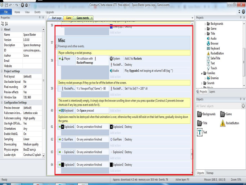Expand the Enemies family in Projects
The image size is (246, 185).
click(x=205, y=78)
